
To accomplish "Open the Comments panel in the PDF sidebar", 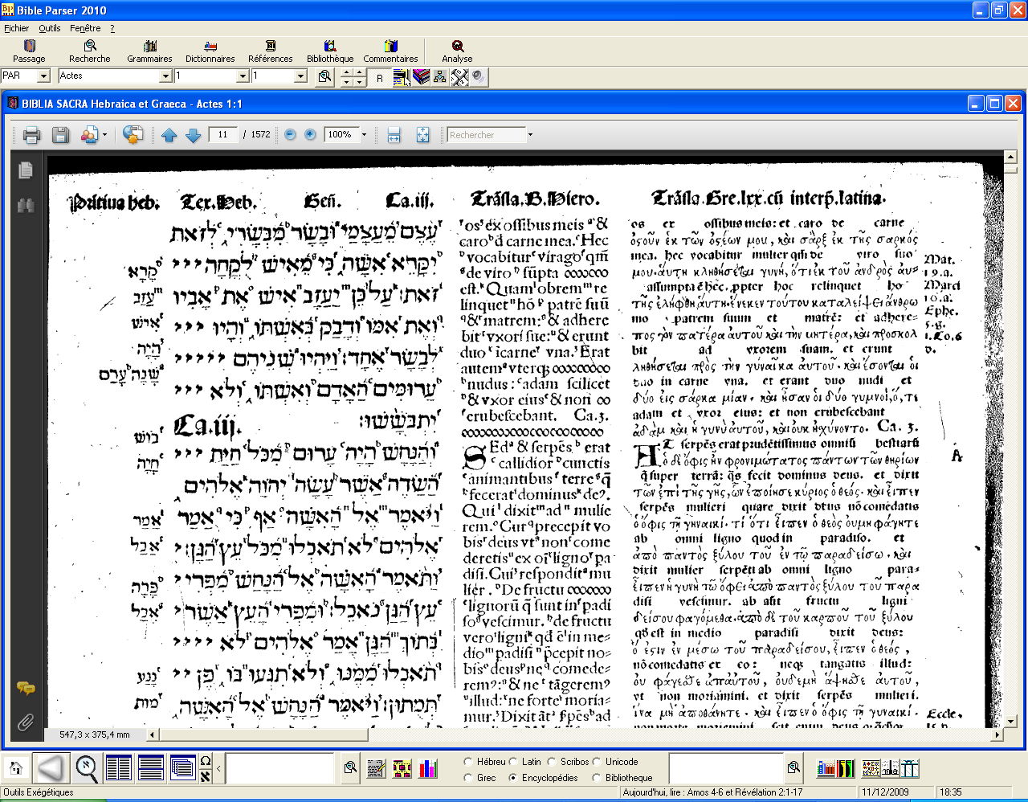I will (x=26, y=688).
